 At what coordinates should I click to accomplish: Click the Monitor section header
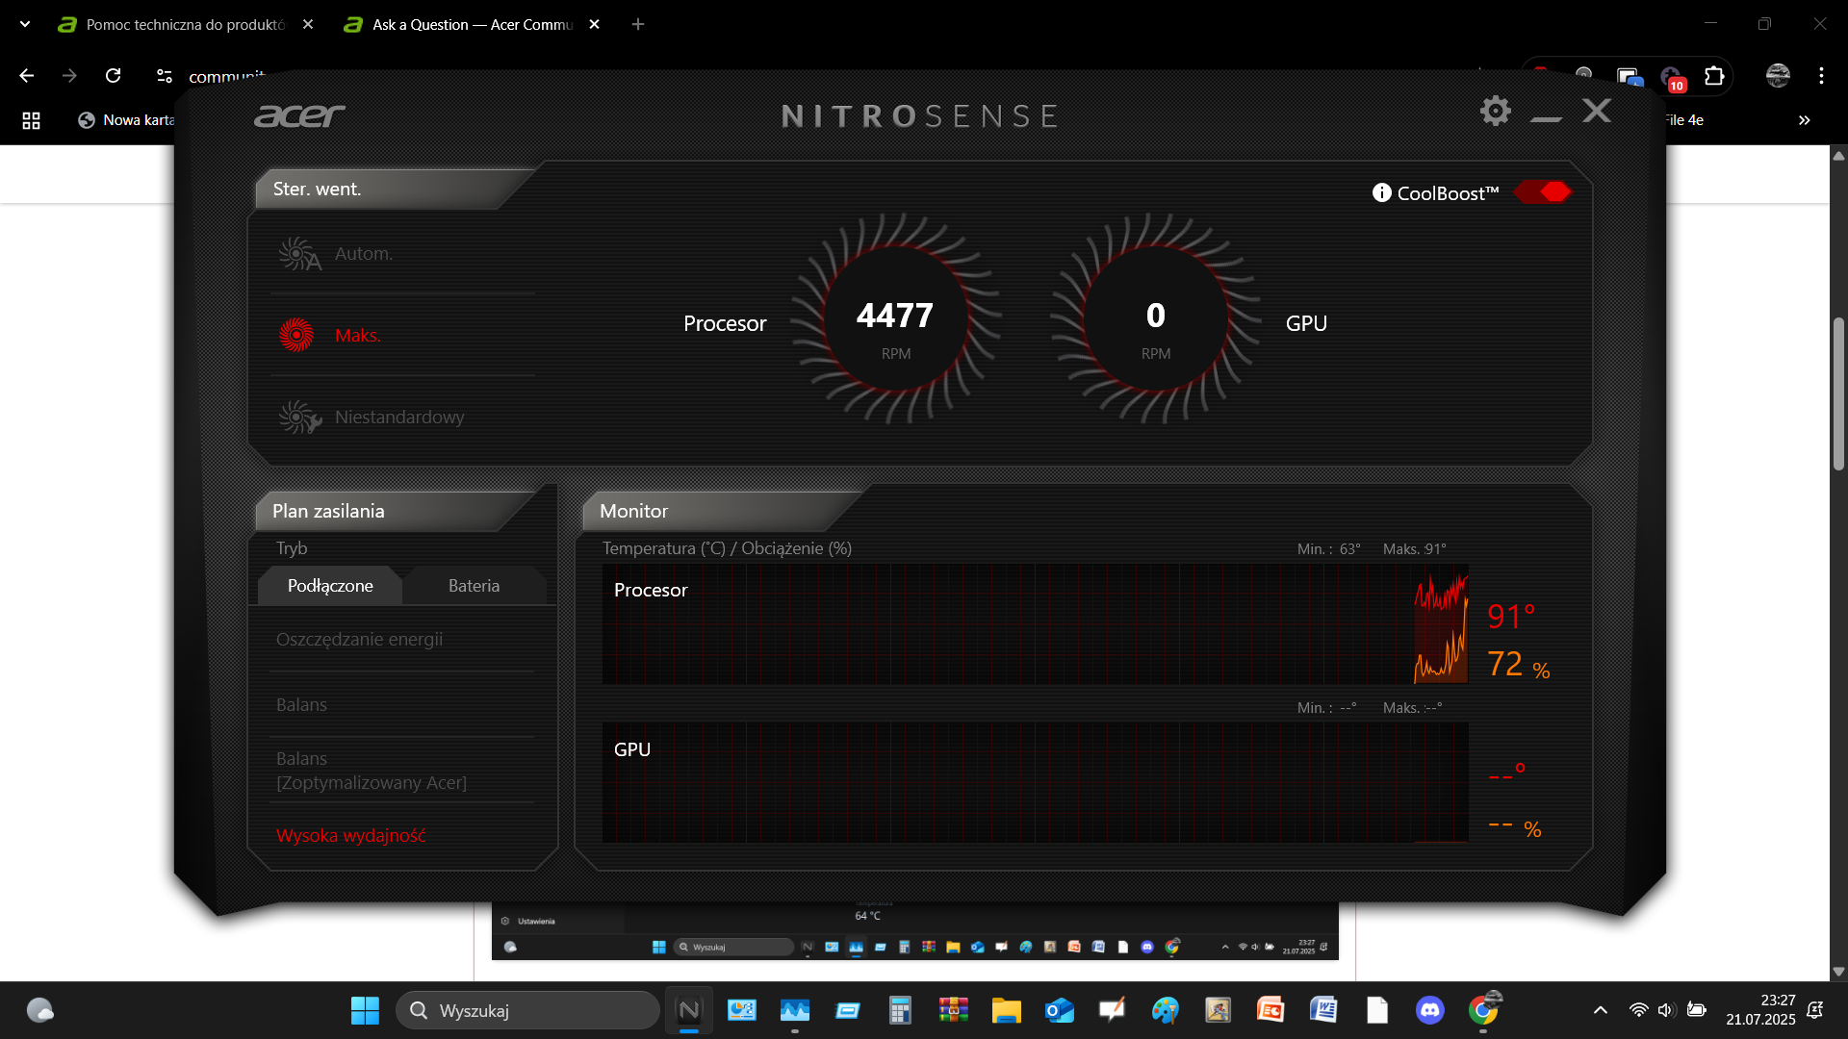tap(633, 511)
